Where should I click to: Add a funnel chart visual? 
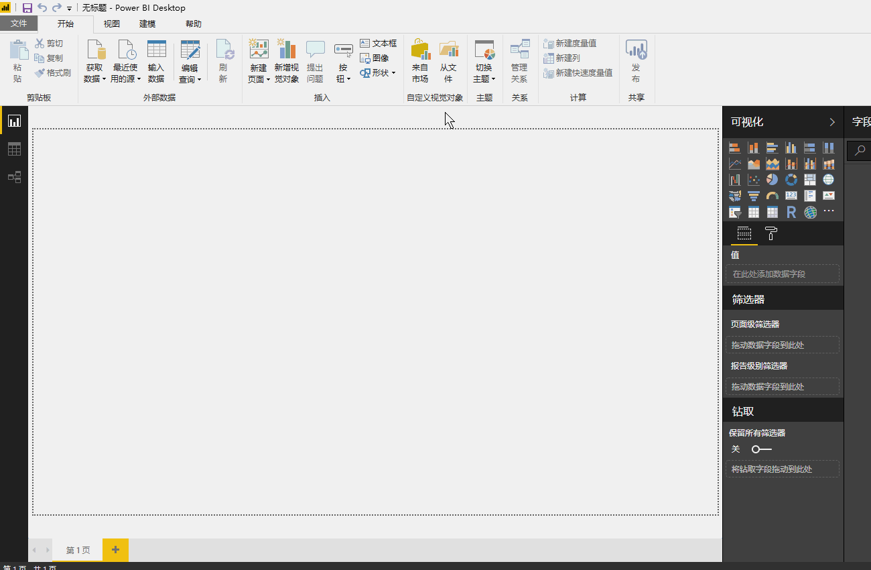click(x=754, y=196)
